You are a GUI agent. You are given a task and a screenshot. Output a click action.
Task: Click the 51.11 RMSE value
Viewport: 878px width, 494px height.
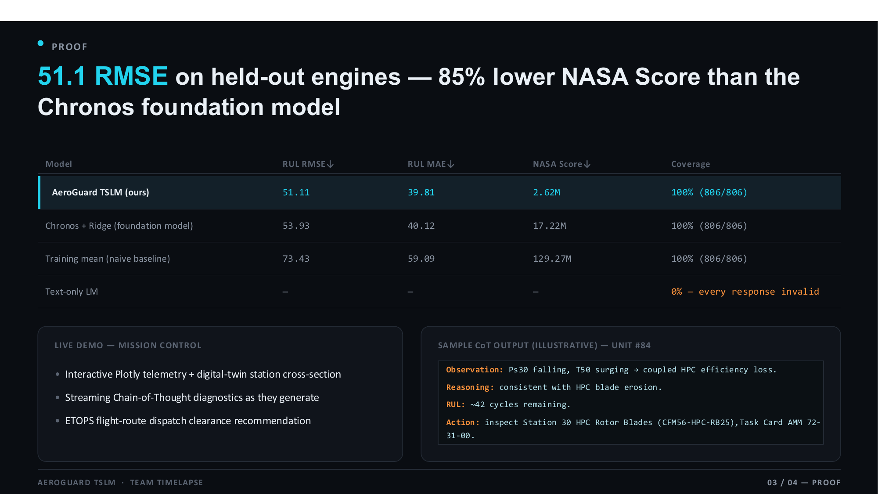[296, 192]
